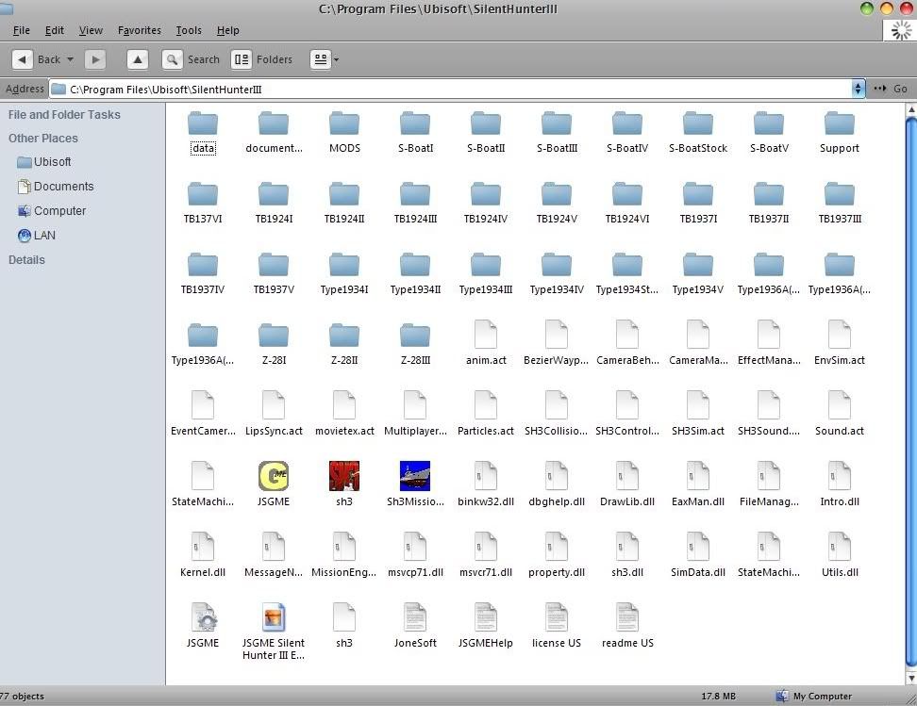Viewport: 917px width, 706px height.
Task: Select the Utils.dll file
Action: tap(840, 556)
